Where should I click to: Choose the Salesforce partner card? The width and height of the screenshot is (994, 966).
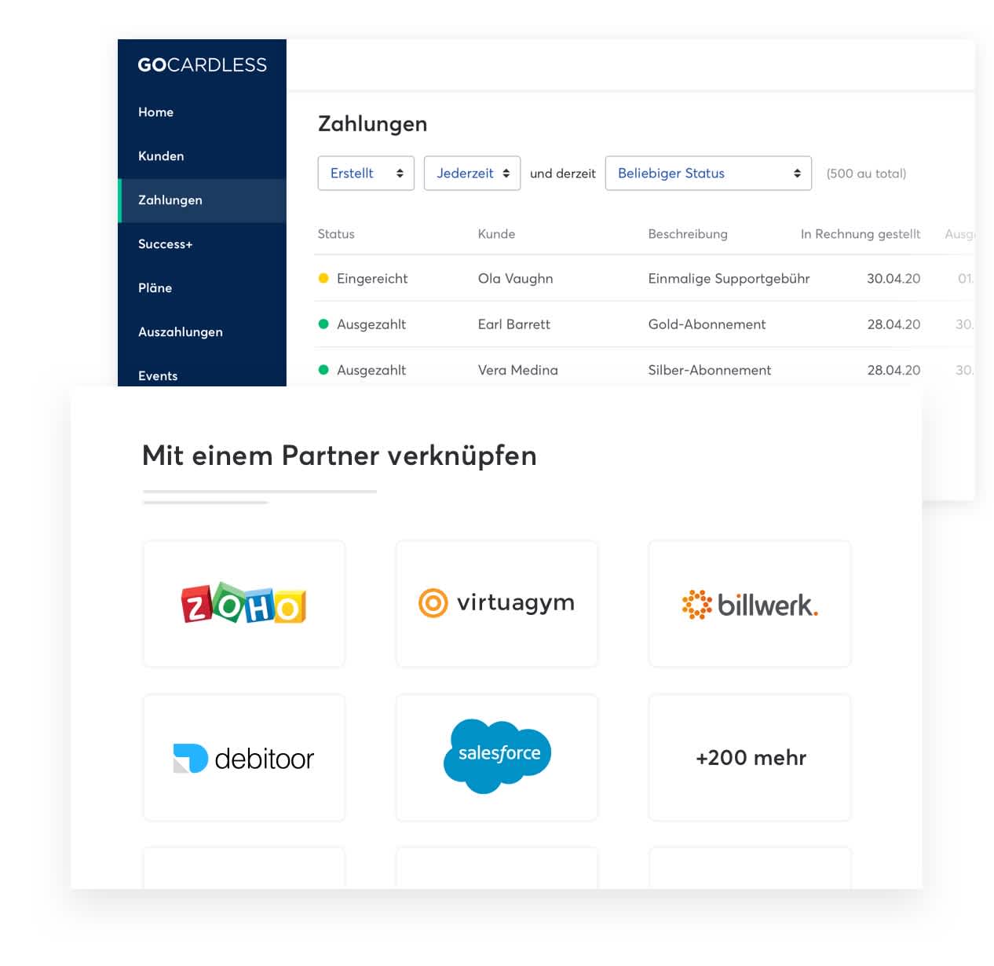click(x=497, y=758)
